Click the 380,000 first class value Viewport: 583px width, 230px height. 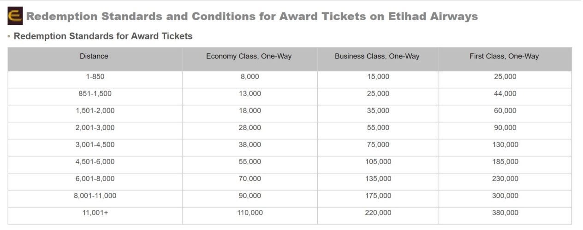505,213
